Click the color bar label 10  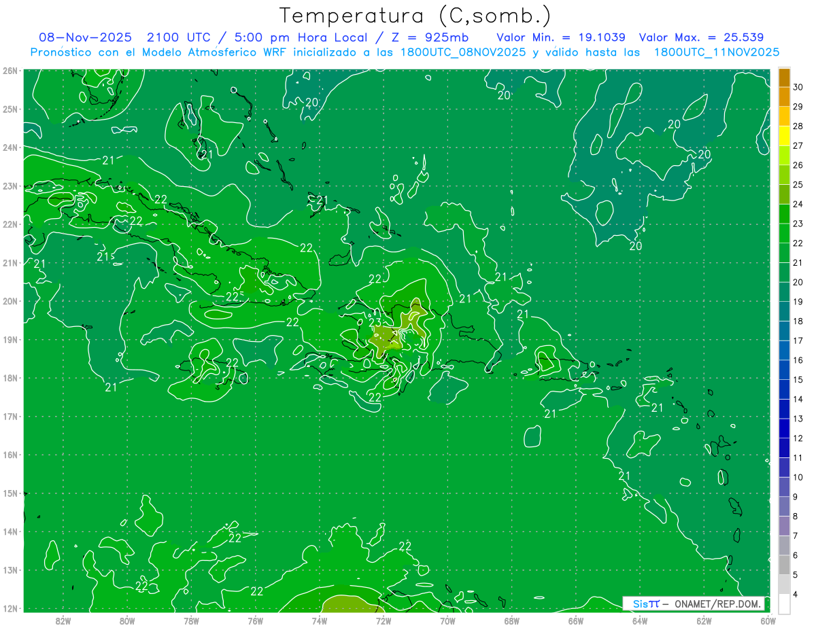click(x=798, y=477)
